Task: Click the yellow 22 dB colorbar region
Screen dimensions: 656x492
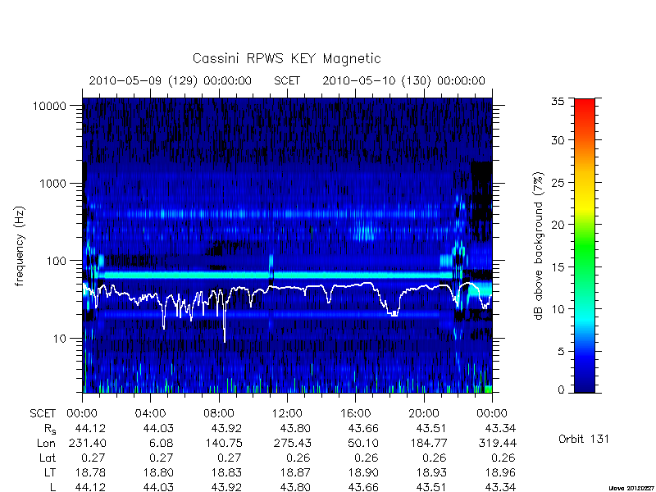Action: 585,207
